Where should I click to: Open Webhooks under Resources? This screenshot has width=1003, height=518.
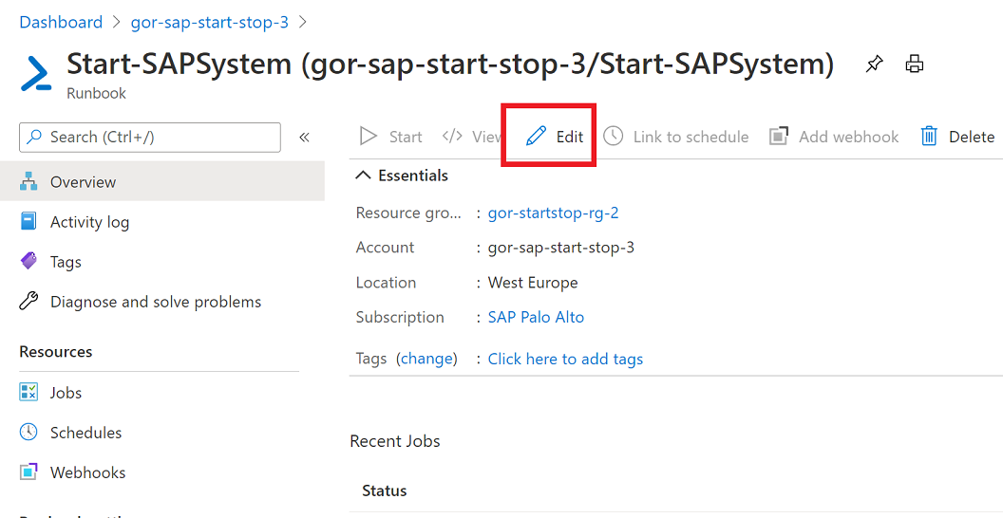(87, 472)
